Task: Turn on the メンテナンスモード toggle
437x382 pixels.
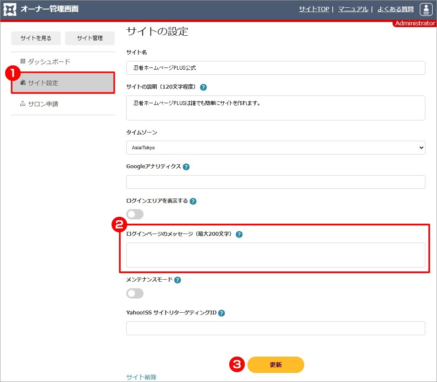Action: (135, 293)
